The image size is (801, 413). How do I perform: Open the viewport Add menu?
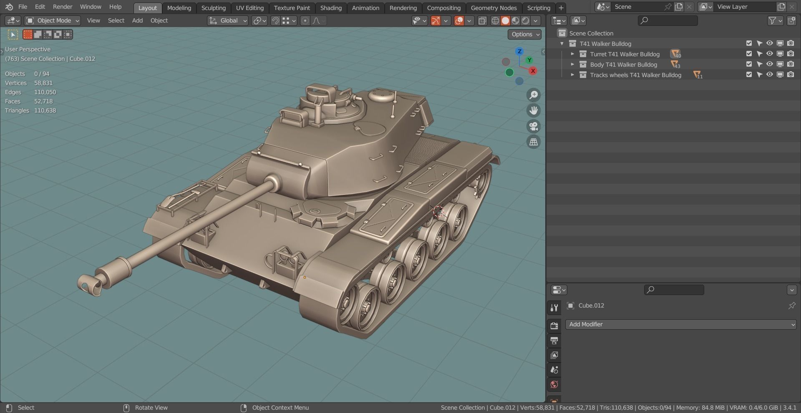point(137,20)
